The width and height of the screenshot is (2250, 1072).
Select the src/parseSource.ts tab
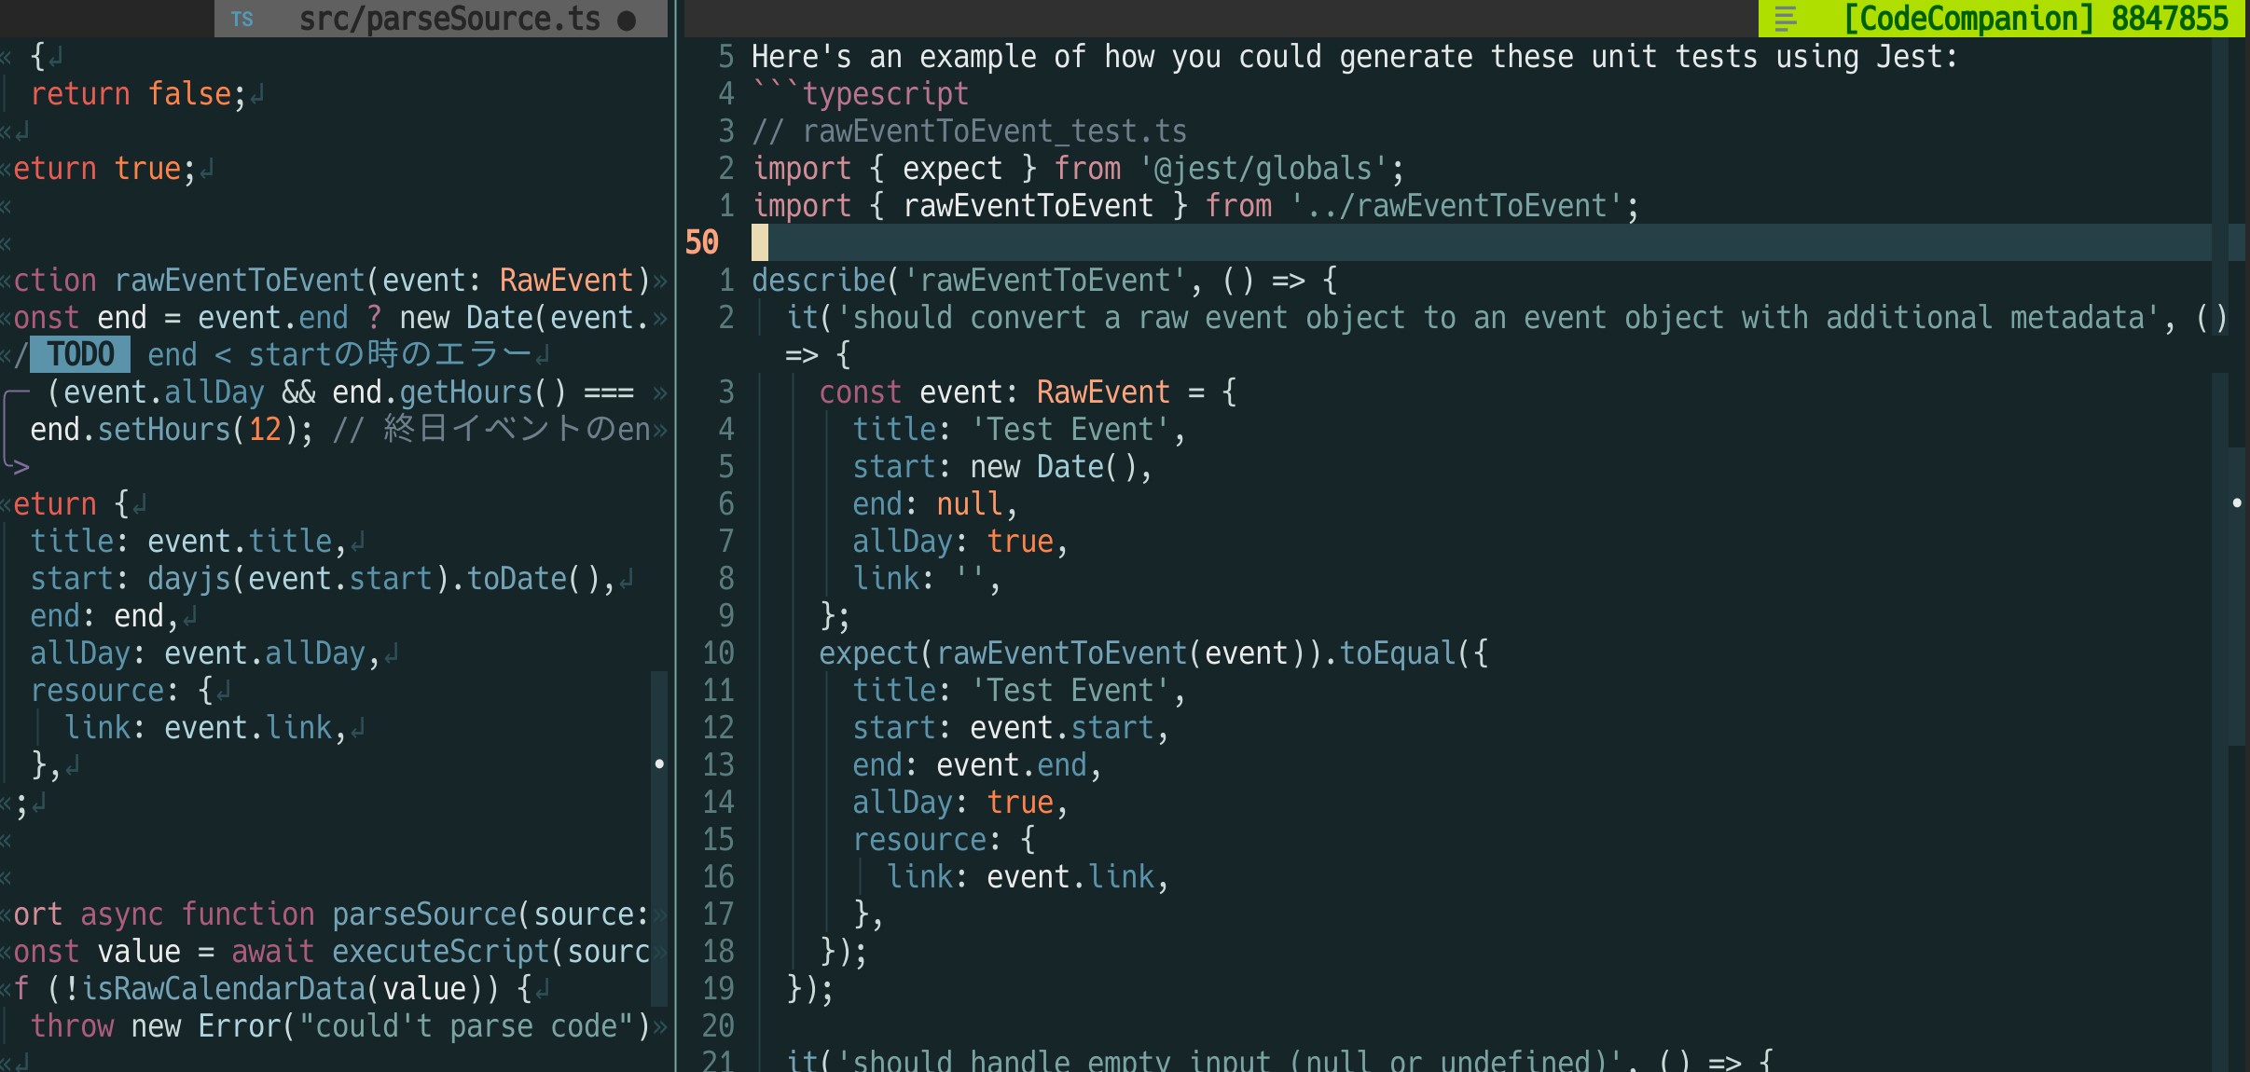[x=441, y=19]
